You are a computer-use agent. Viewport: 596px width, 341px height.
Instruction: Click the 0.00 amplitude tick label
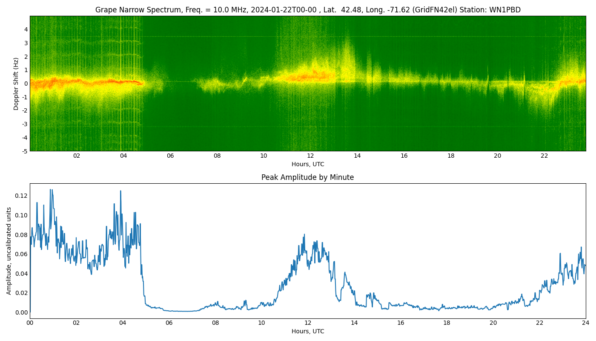click(x=21, y=312)
